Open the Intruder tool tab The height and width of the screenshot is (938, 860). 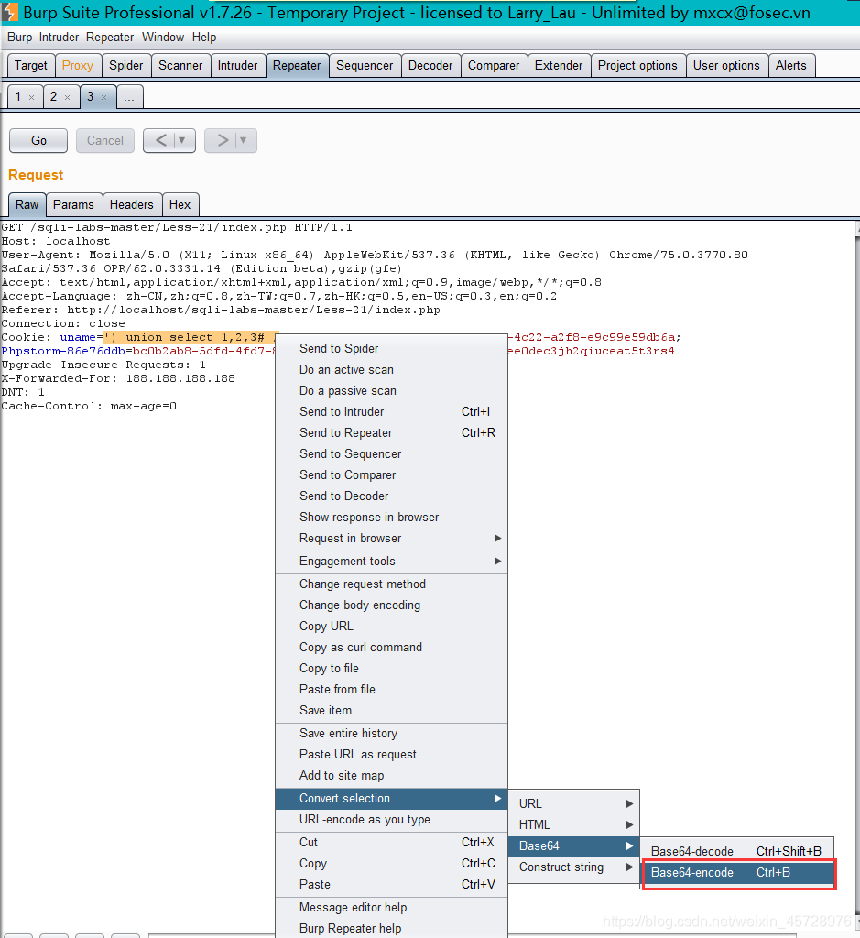coord(237,66)
